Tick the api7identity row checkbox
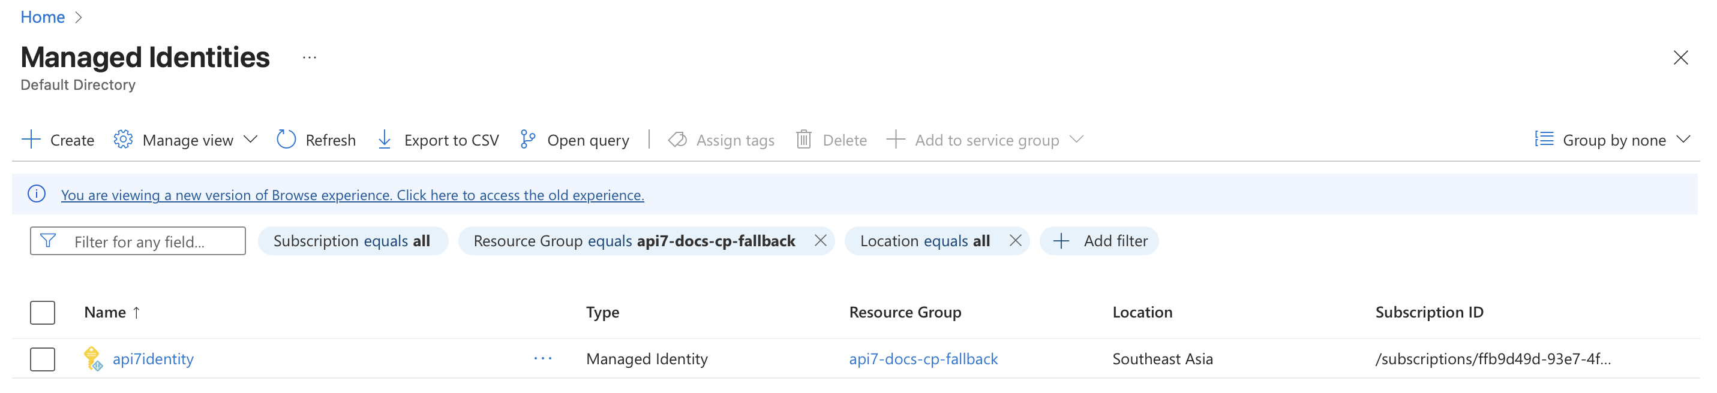 click(x=43, y=359)
